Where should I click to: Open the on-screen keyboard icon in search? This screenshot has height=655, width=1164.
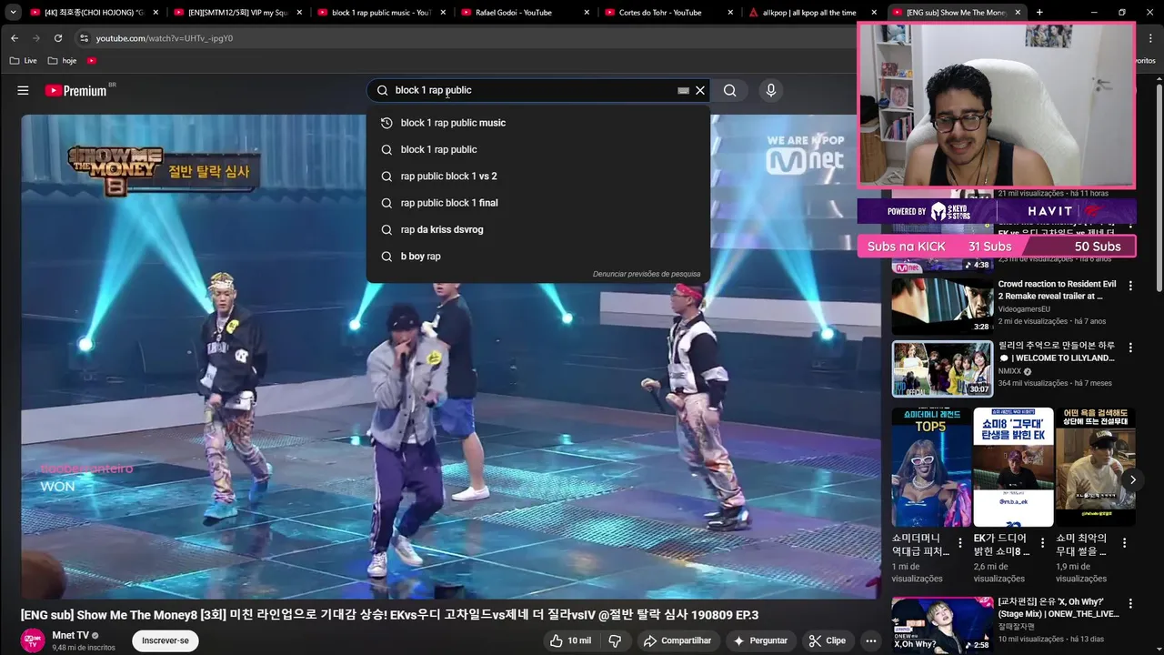683,90
